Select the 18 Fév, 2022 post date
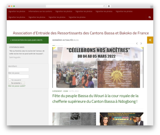The width and height of the screenshot is (160, 135). click(74, 91)
